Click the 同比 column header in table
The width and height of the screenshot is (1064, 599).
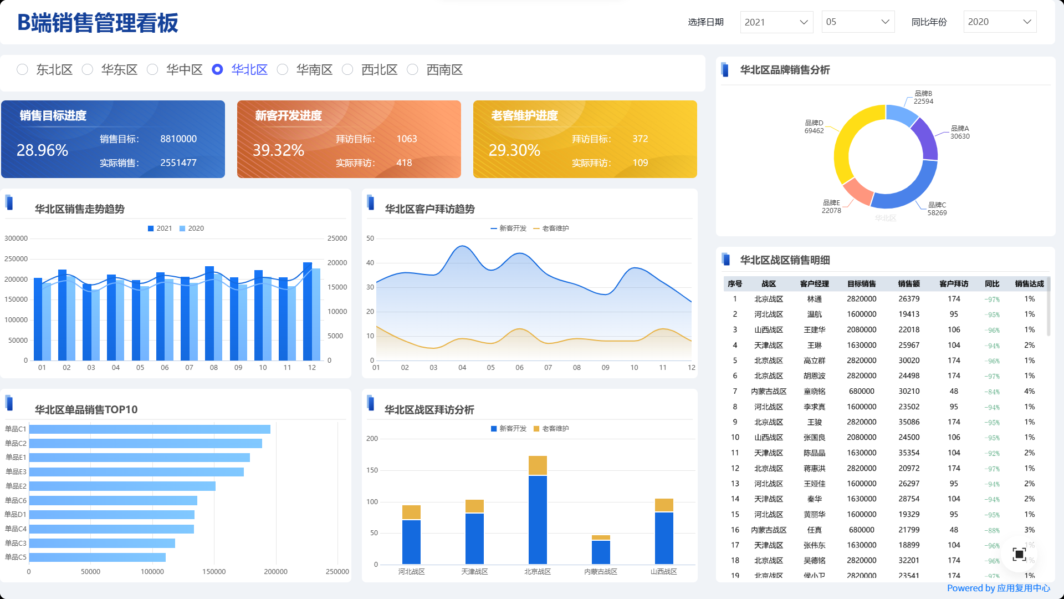point(992,284)
